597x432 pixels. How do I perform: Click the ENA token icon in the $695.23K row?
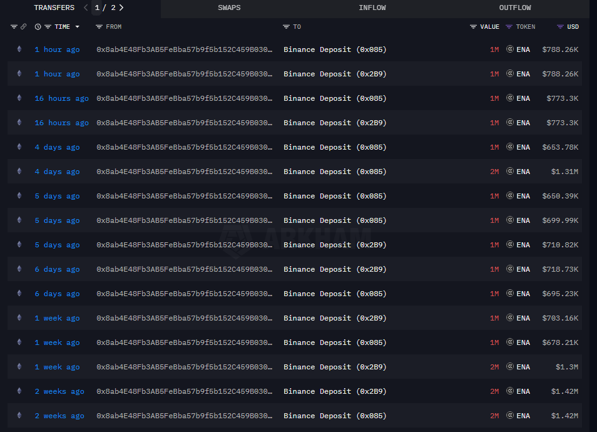tap(510, 293)
